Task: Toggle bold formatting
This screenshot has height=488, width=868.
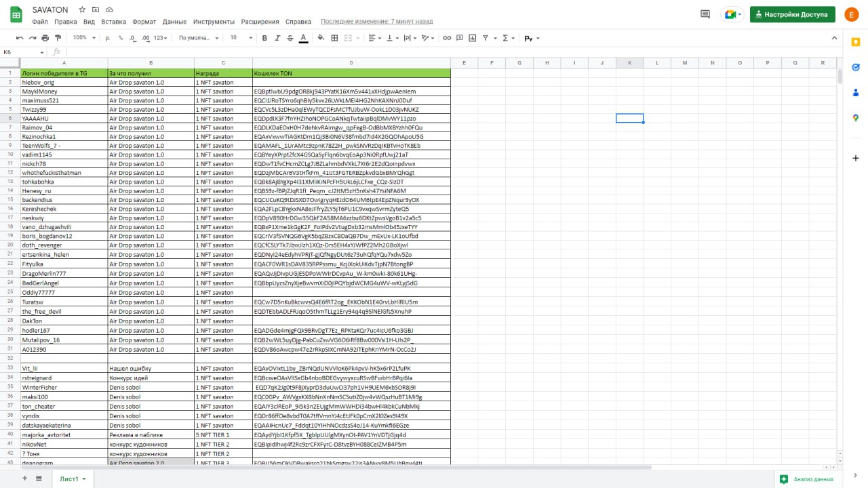Action: pyautogui.click(x=264, y=38)
